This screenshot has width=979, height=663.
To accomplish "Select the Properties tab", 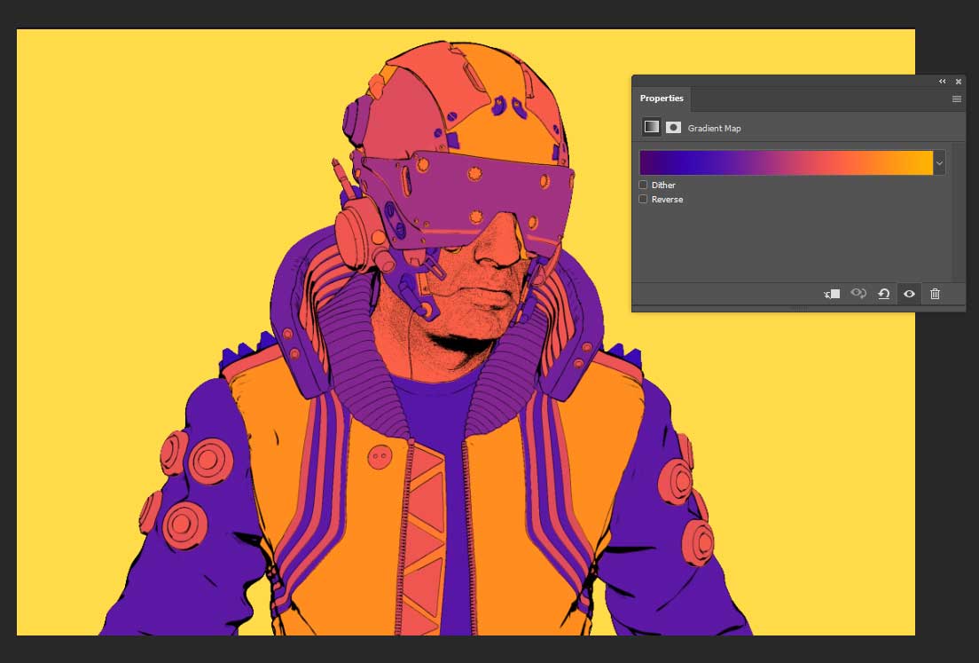I will [x=662, y=99].
